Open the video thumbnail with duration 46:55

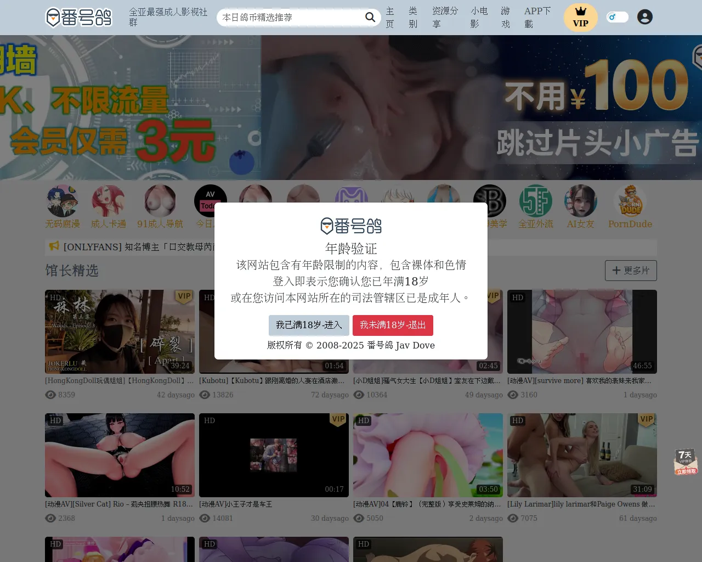click(x=582, y=331)
